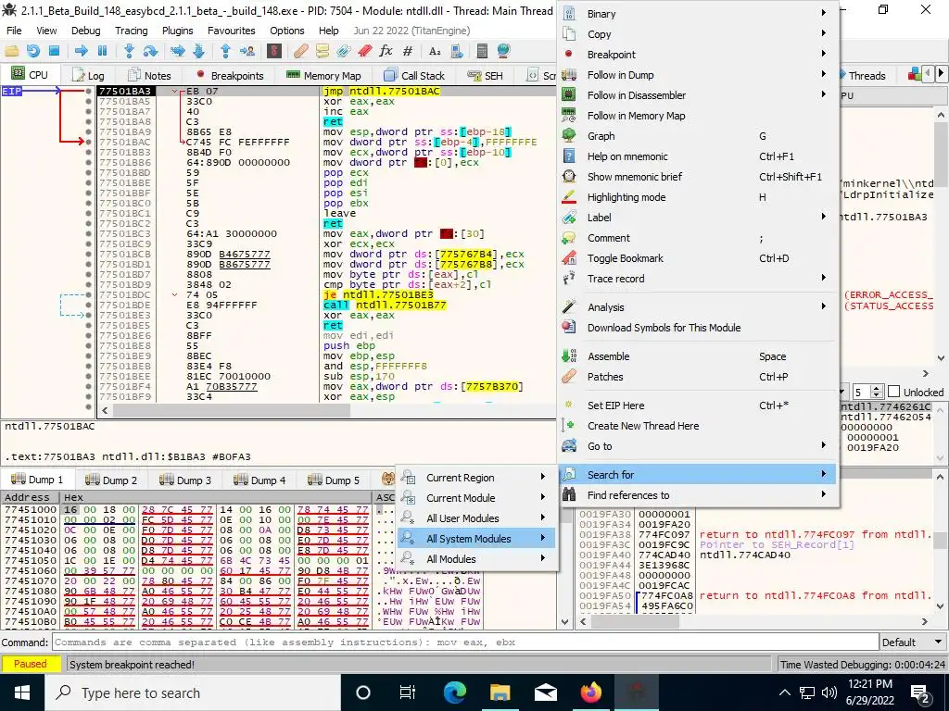
Task: Open the Plugins menu
Action: tap(178, 31)
